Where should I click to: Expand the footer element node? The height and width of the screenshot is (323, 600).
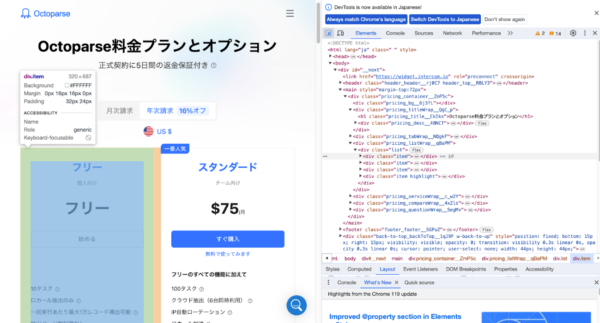click(340, 229)
